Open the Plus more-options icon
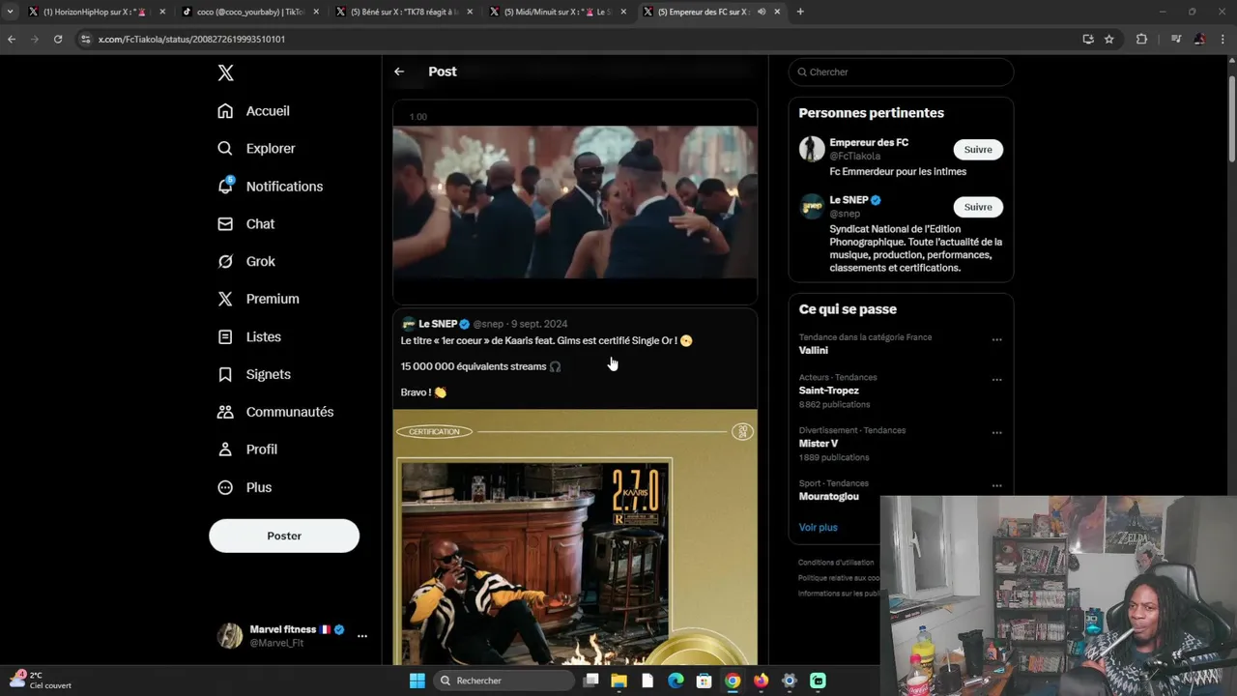 point(225,487)
